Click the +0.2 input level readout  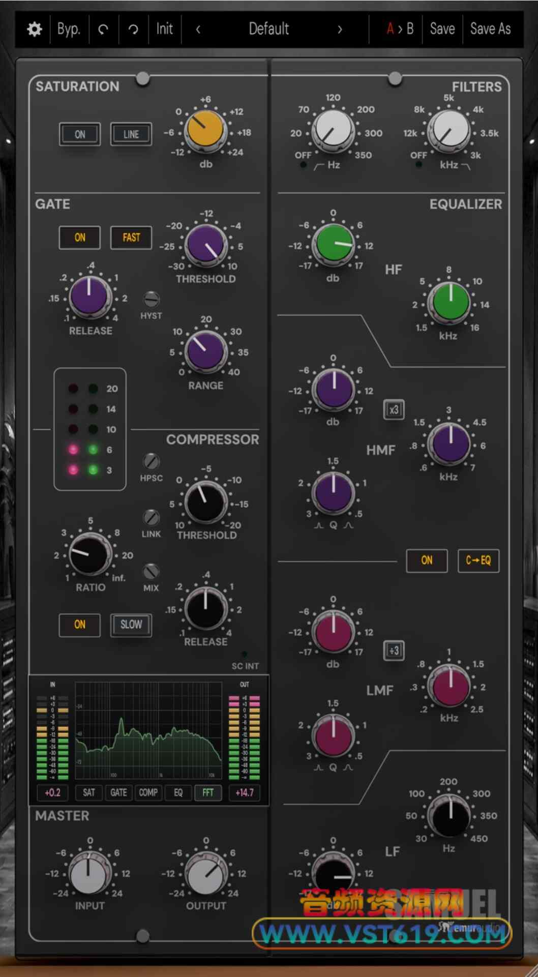[x=52, y=792]
